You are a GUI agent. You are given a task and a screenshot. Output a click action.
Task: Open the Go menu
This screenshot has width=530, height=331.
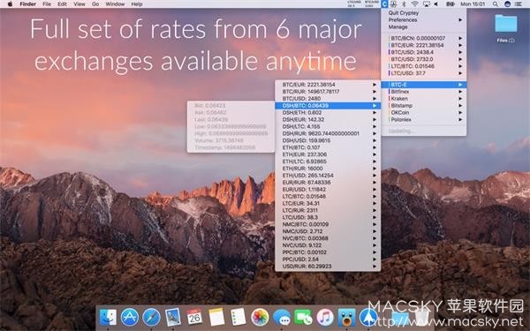pos(95,4)
